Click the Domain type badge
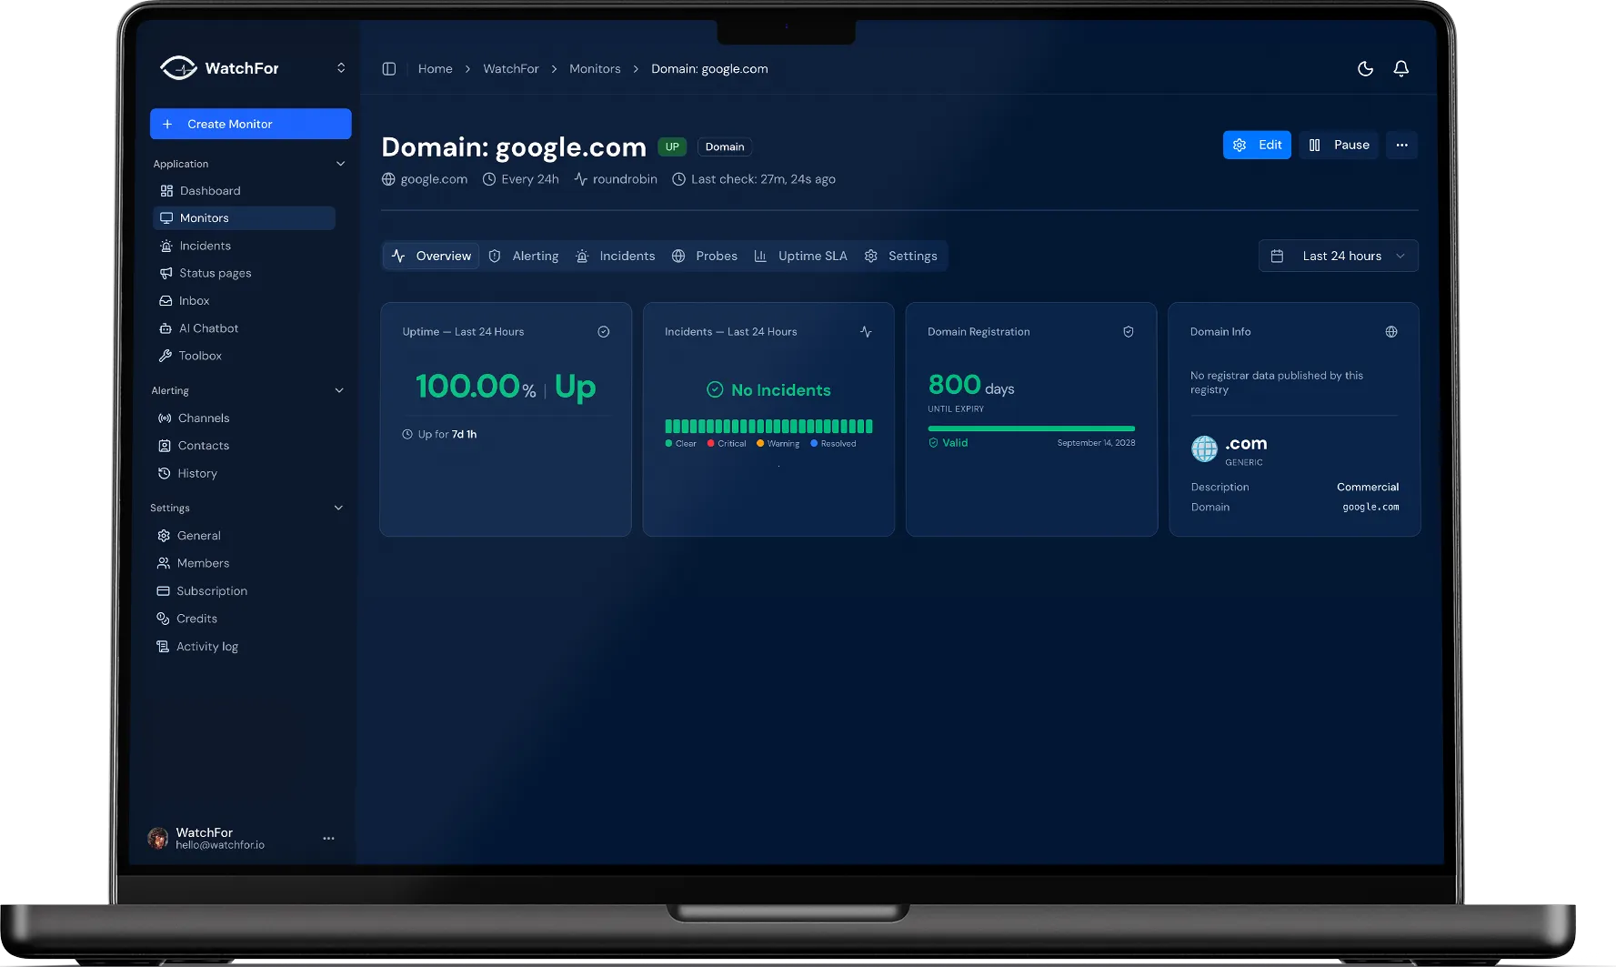Screen dimensions: 1616x967 [725, 146]
